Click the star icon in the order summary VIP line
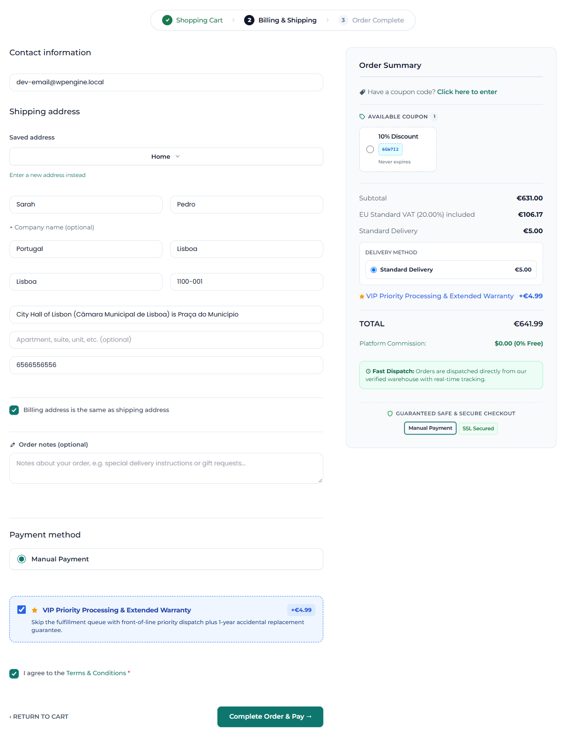The width and height of the screenshot is (566, 736). pyautogui.click(x=362, y=296)
